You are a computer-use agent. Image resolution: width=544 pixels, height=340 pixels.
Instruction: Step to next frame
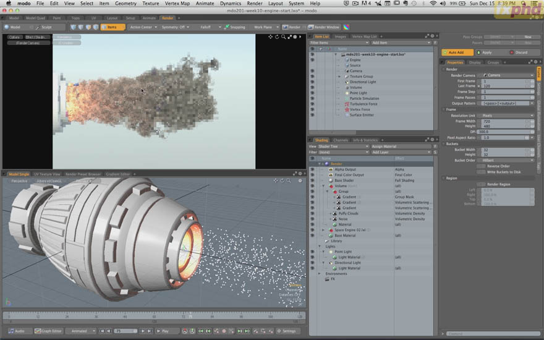click(x=142, y=331)
